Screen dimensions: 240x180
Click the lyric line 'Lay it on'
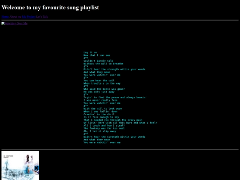click(x=90, y=52)
